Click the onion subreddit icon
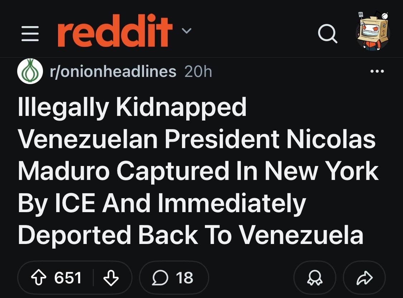 (x=30, y=71)
